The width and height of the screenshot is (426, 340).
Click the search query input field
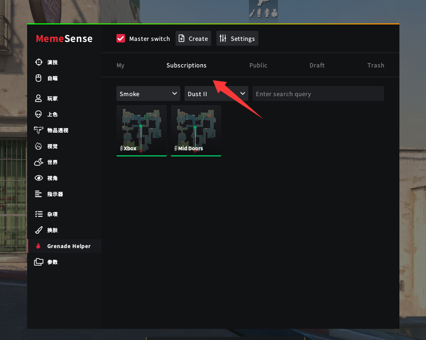tap(318, 94)
